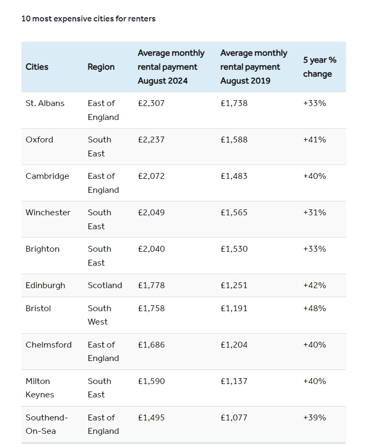Select the Scotland region cell
The height and width of the screenshot is (444, 367).
pos(105,285)
